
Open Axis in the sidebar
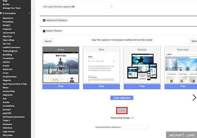(x=5, y=99)
